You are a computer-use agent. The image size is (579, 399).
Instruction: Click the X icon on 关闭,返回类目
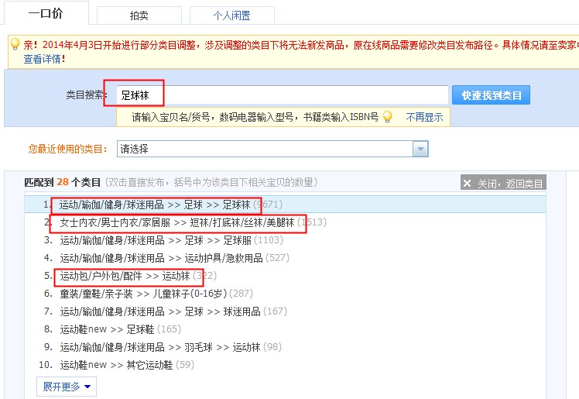[x=467, y=184]
